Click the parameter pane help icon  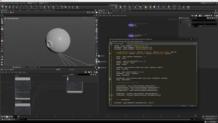click(x=217, y=18)
